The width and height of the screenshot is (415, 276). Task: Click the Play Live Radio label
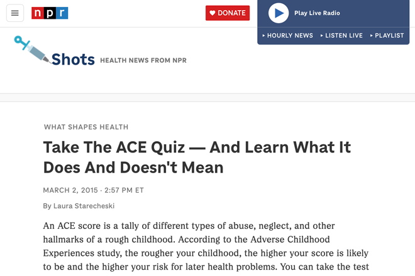(x=317, y=13)
